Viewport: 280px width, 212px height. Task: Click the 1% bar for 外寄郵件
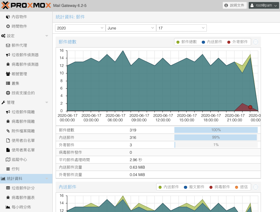tap(216, 145)
